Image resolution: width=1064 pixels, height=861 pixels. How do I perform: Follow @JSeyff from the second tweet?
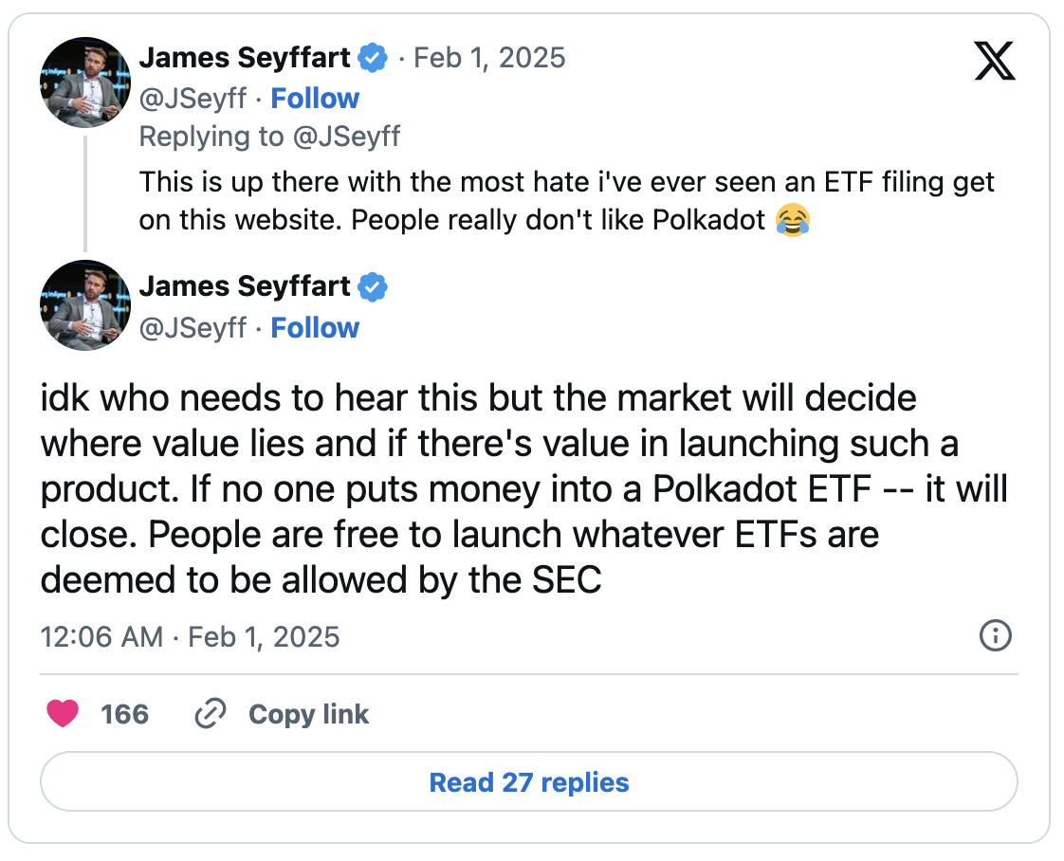coord(315,327)
